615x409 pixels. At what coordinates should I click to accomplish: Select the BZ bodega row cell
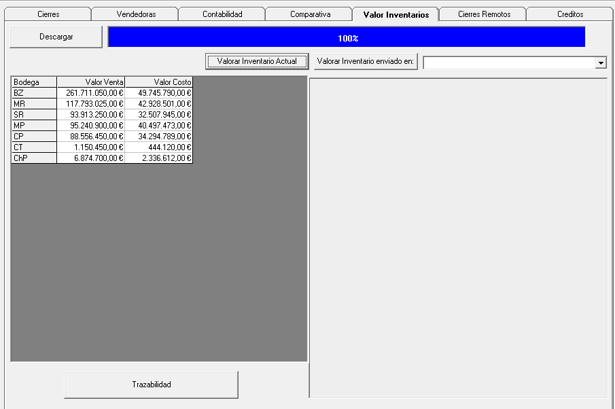pos(34,92)
